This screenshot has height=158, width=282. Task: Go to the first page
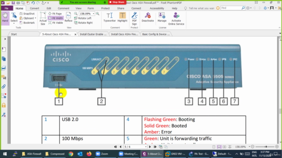(x=115, y=147)
